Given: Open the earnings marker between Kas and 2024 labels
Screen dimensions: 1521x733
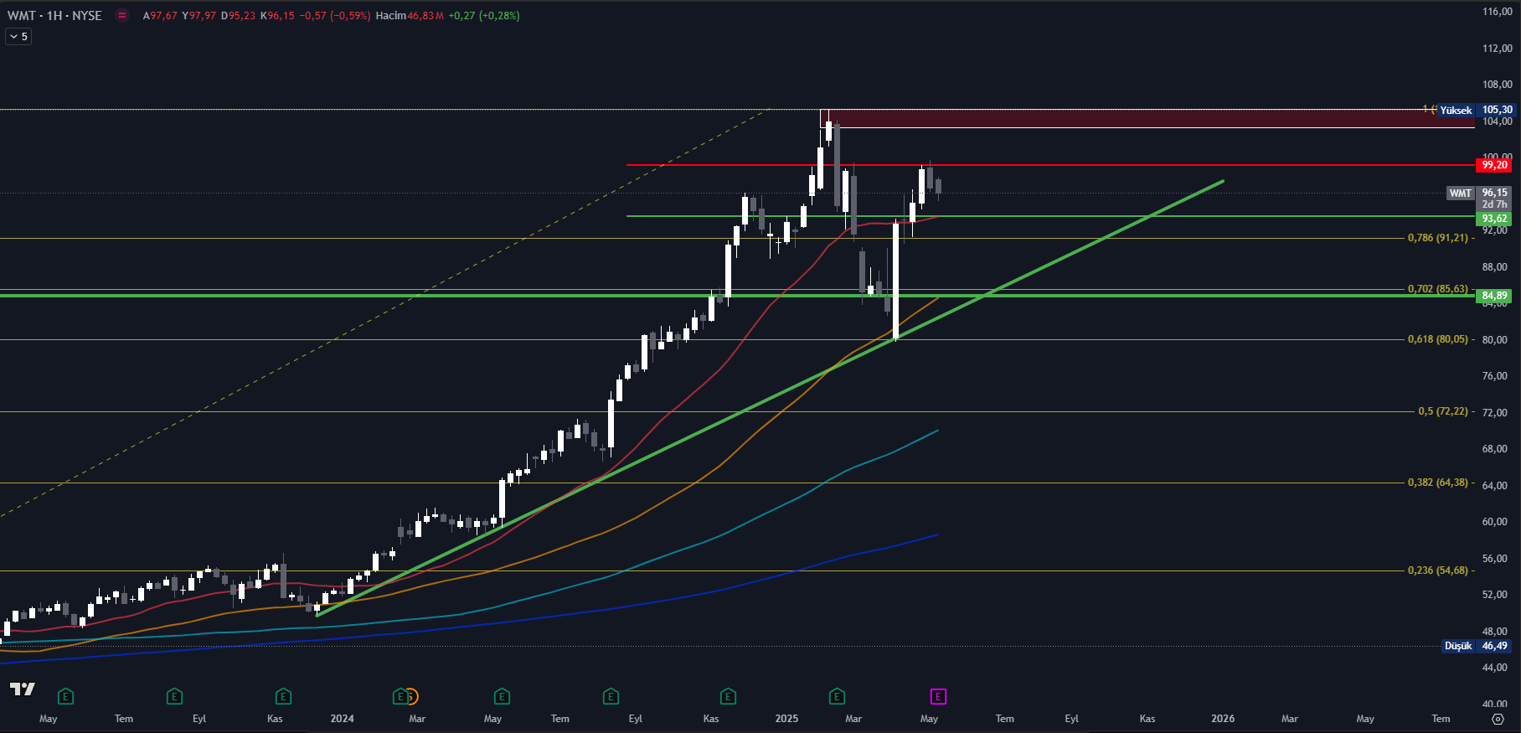Looking at the screenshot, I should [x=283, y=696].
